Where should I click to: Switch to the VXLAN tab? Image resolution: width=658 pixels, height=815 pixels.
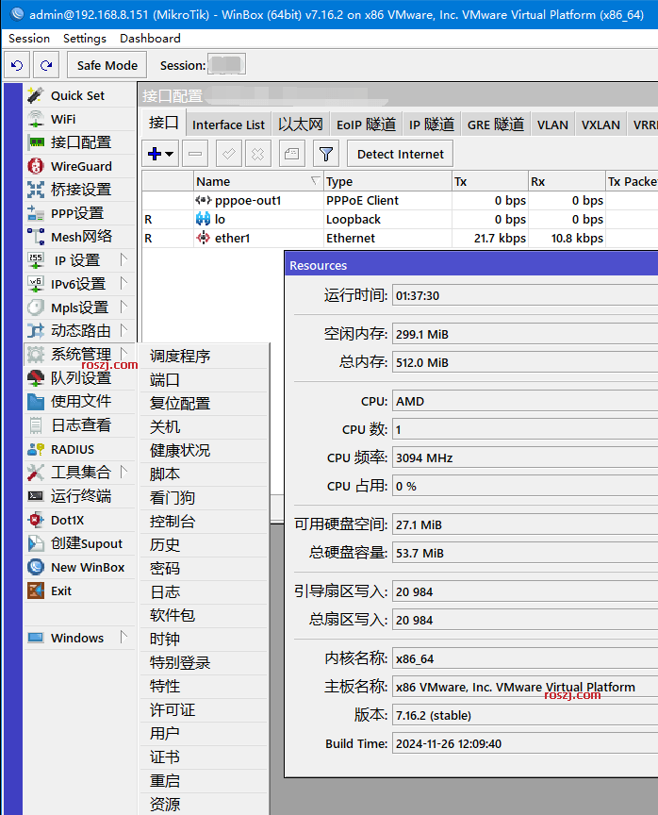point(600,125)
